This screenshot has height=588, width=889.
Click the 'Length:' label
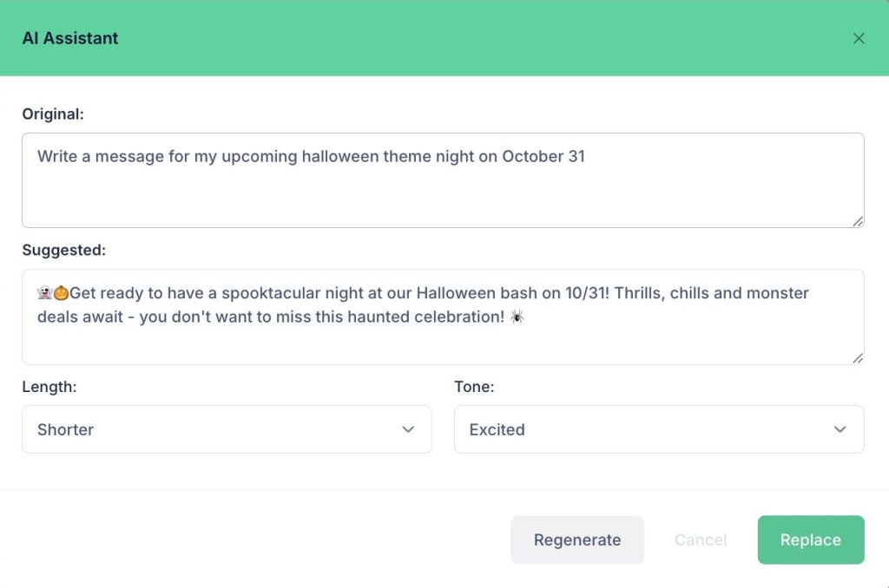[x=49, y=387]
